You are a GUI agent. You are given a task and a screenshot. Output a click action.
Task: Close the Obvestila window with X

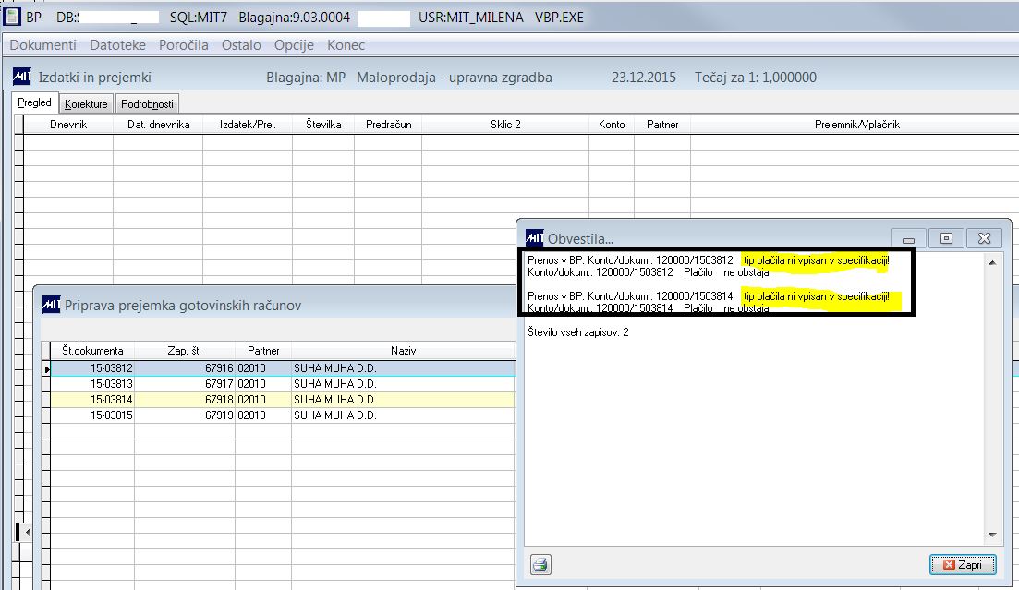(984, 238)
